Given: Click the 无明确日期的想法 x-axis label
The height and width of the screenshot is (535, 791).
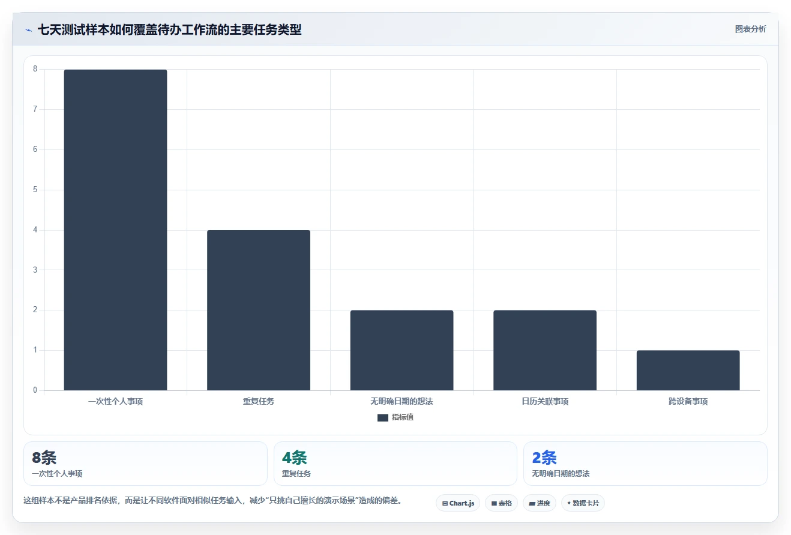Looking at the screenshot, I should point(402,401).
